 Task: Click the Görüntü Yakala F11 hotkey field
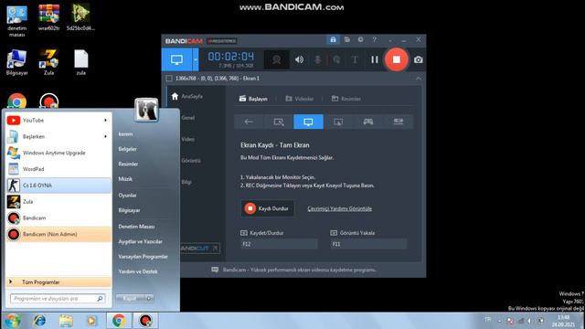[368, 244]
